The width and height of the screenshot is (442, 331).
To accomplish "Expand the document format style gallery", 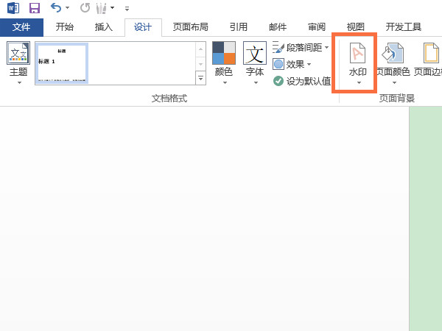I will tap(201, 77).
